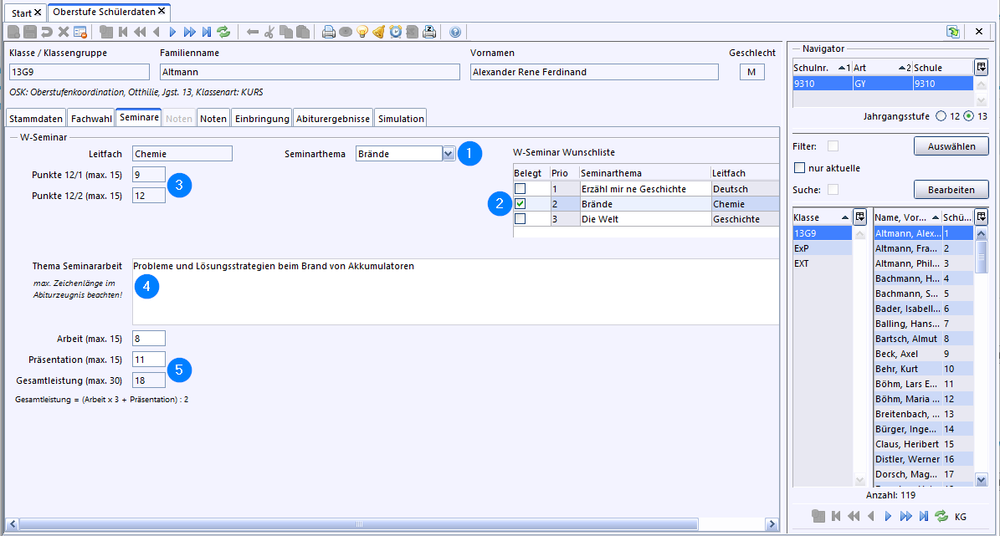The width and height of the screenshot is (1000, 536).
Task: Click last-record icon in Navigator bottom bar
Action: 924,516
